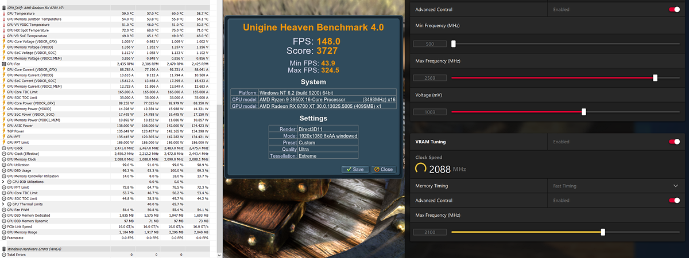Expand the GPU Thermal Limits group
The image size is (689, 258).
pos(4,204)
